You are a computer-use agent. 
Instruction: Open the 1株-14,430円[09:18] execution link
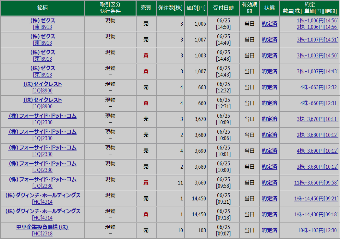click(x=316, y=214)
